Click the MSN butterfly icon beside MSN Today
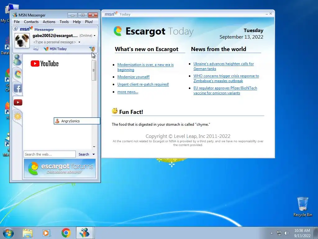318x239 pixels. pos(46,49)
